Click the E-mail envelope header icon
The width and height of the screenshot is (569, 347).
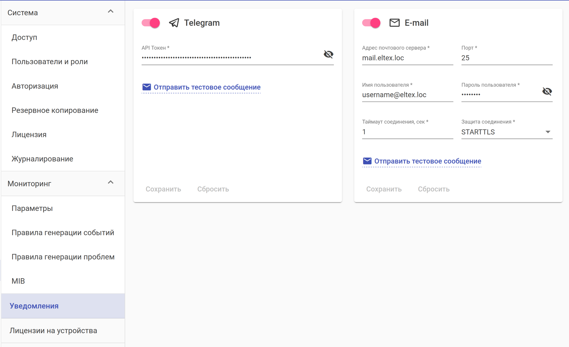[394, 23]
